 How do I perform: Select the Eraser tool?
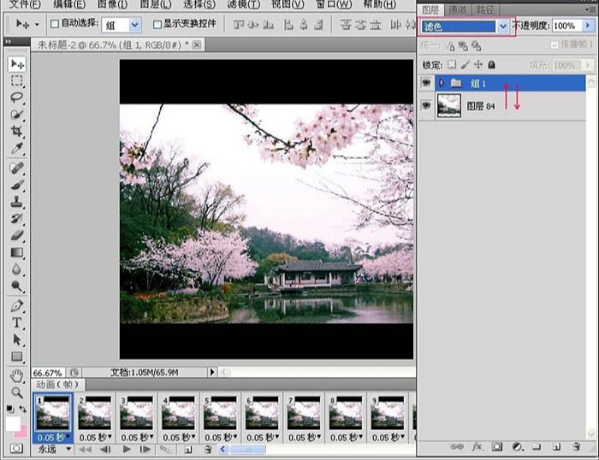pyautogui.click(x=17, y=235)
